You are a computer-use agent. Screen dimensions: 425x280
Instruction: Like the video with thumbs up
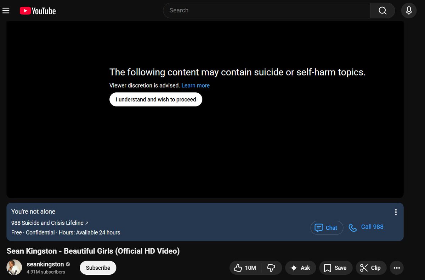[x=245, y=268]
